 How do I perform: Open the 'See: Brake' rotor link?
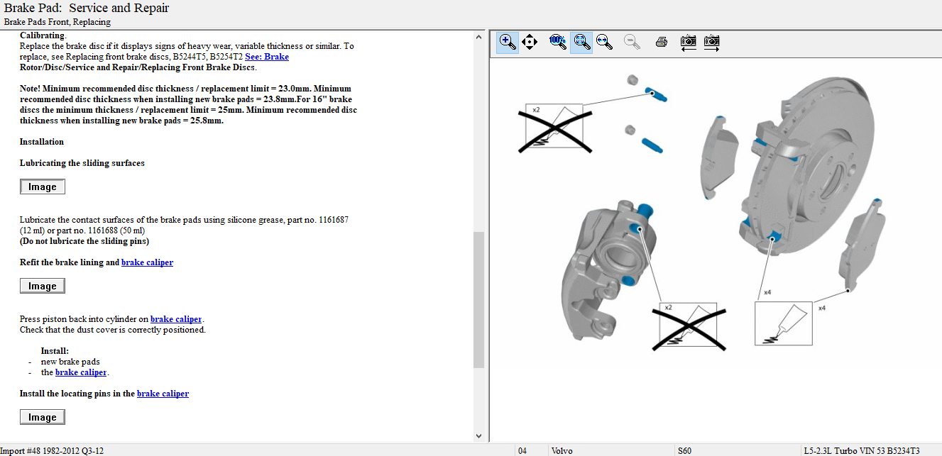tap(267, 57)
